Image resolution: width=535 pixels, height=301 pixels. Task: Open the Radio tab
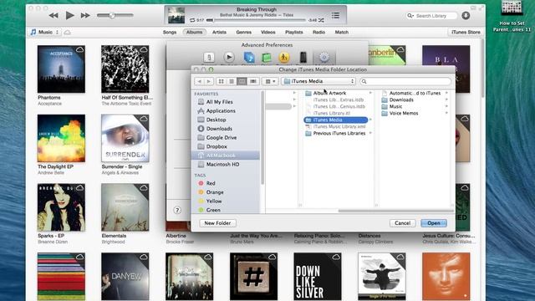[x=318, y=32]
